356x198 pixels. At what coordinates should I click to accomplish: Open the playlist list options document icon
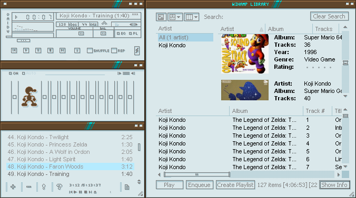pyautogui.click(x=127, y=187)
